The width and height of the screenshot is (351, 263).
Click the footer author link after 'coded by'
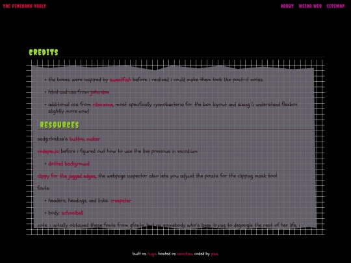[x=214, y=254]
